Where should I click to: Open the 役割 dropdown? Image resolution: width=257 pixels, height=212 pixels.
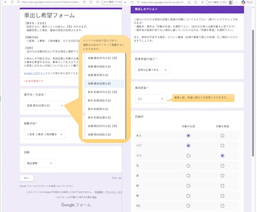[x=40, y=163]
